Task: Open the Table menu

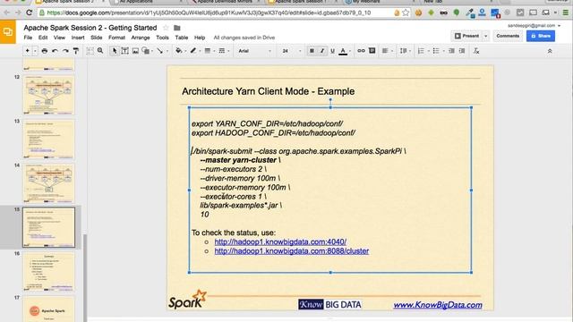Action: point(181,38)
